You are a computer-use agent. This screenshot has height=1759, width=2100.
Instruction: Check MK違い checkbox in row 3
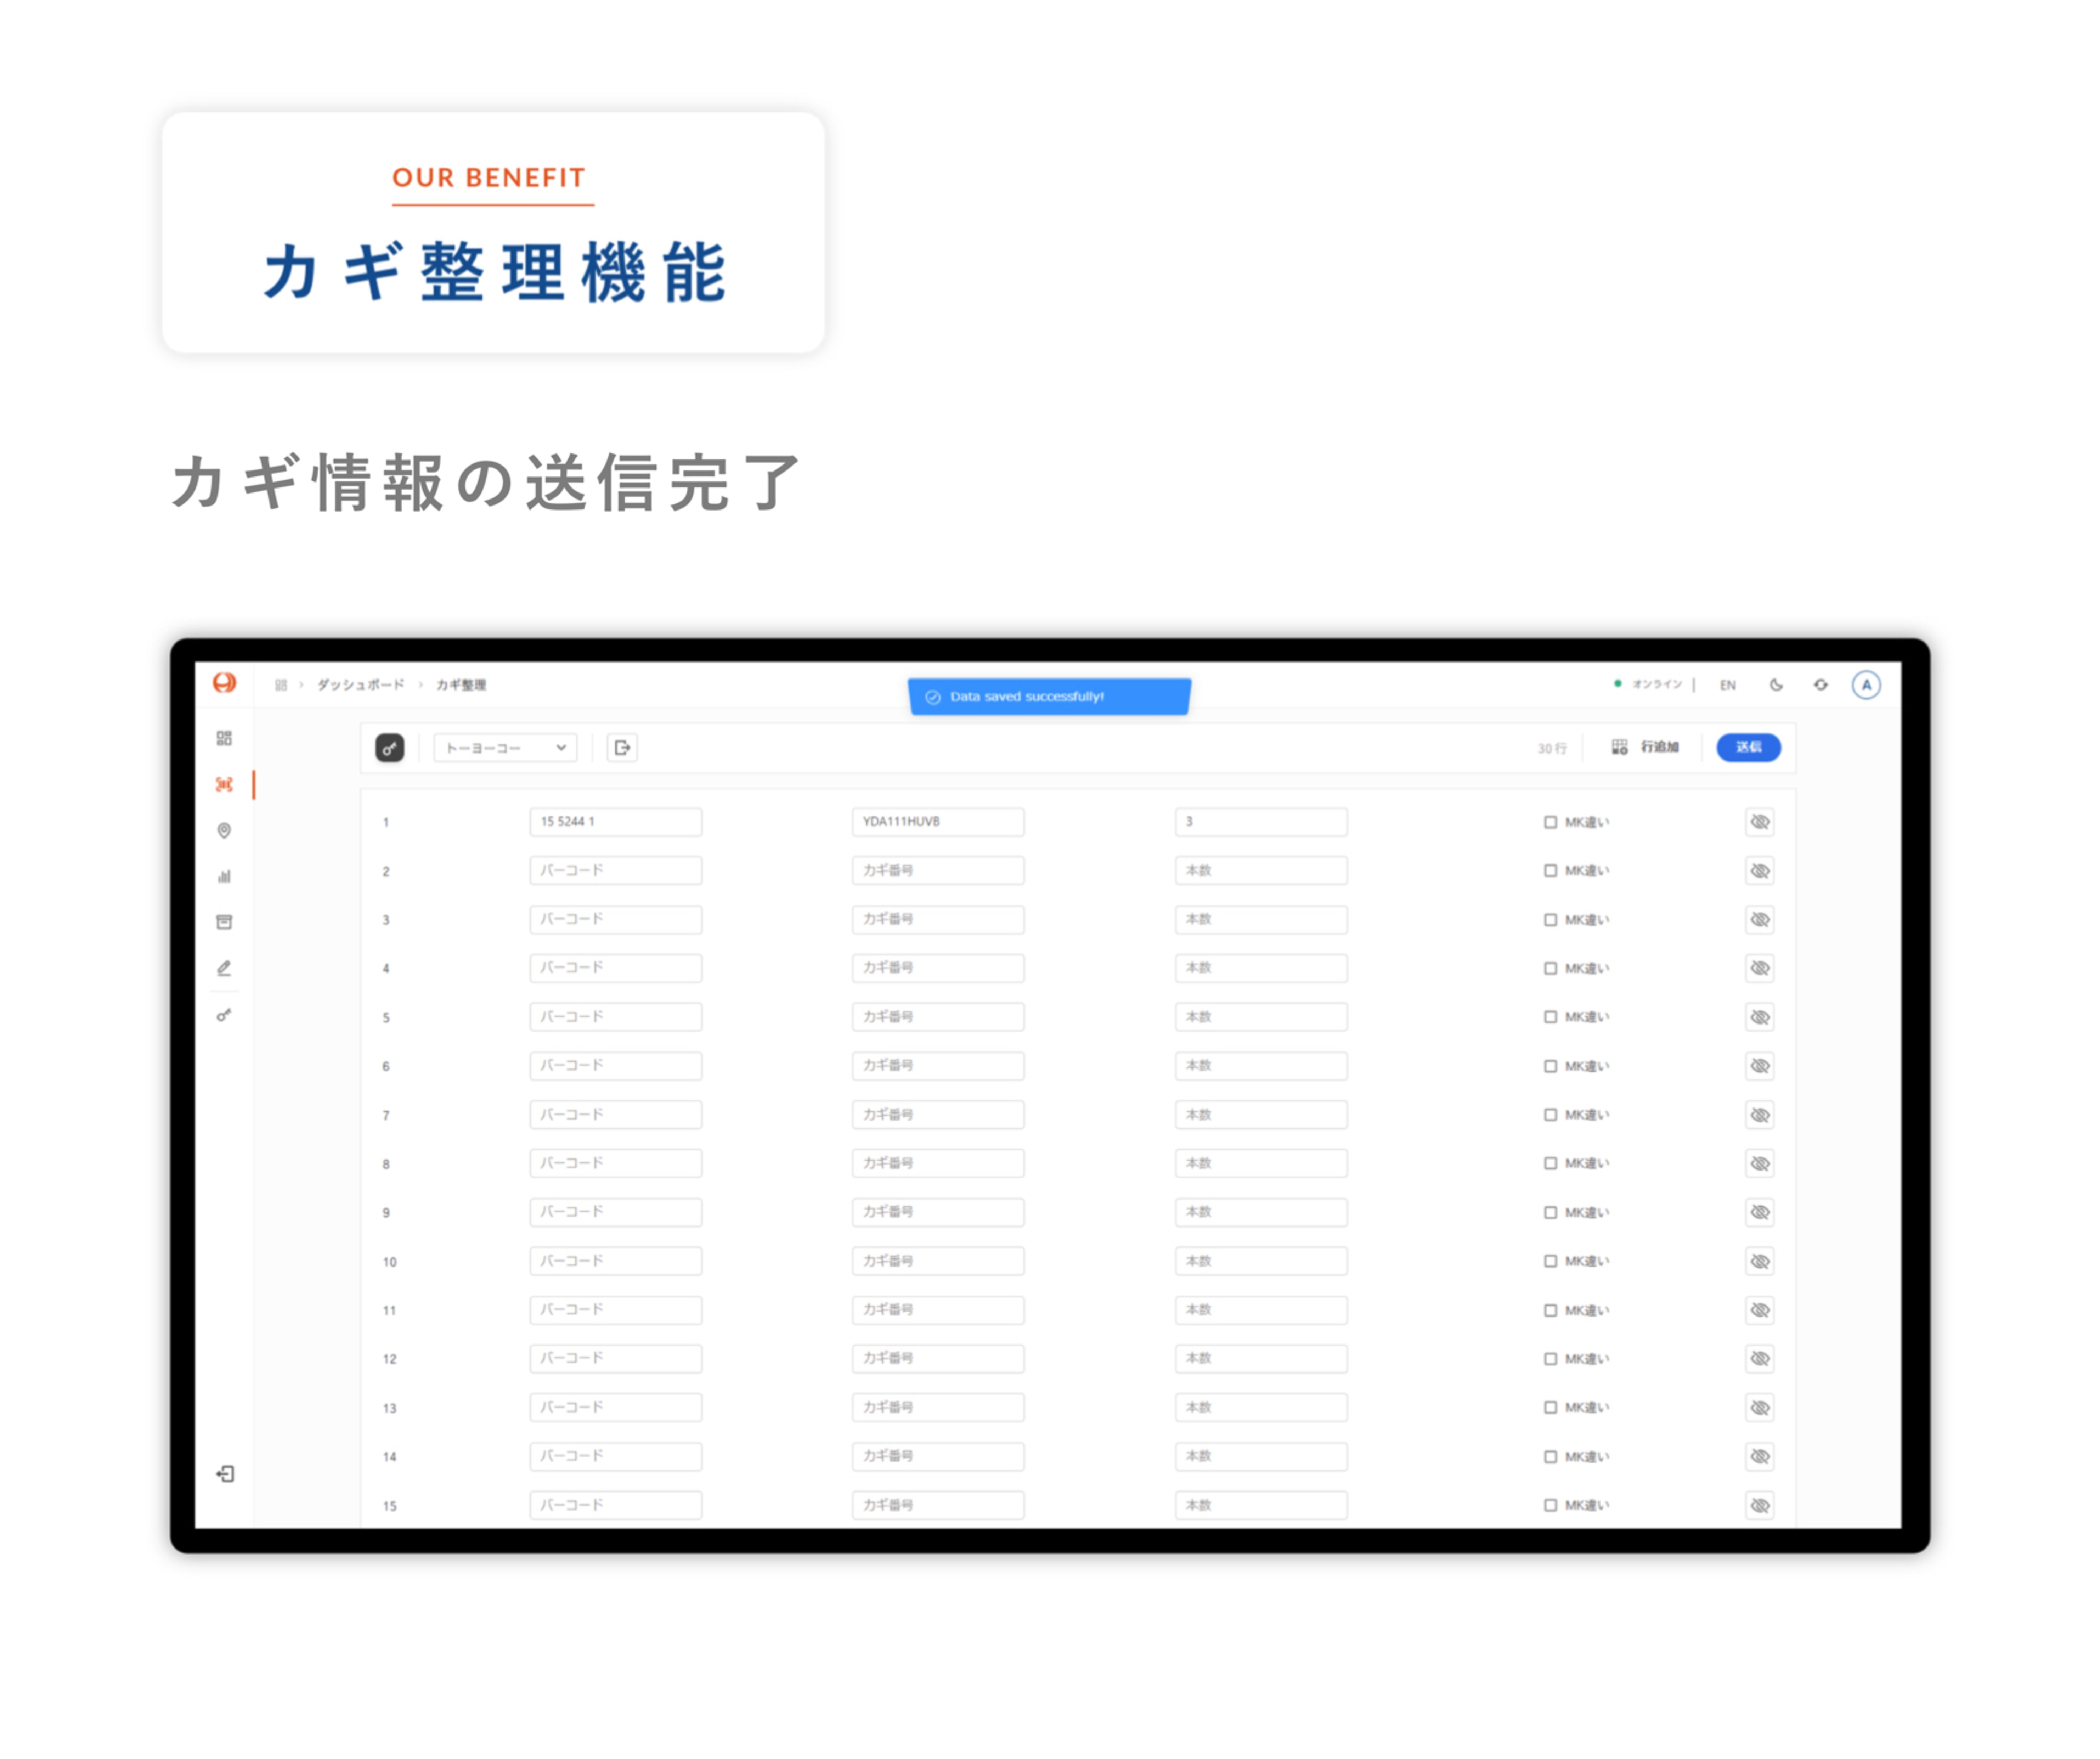coord(1550,920)
